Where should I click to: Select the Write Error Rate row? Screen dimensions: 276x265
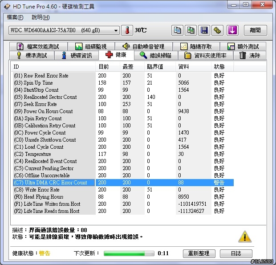click(x=123, y=190)
